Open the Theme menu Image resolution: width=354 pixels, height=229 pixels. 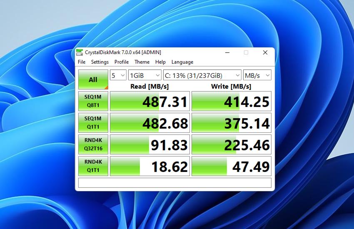click(142, 62)
